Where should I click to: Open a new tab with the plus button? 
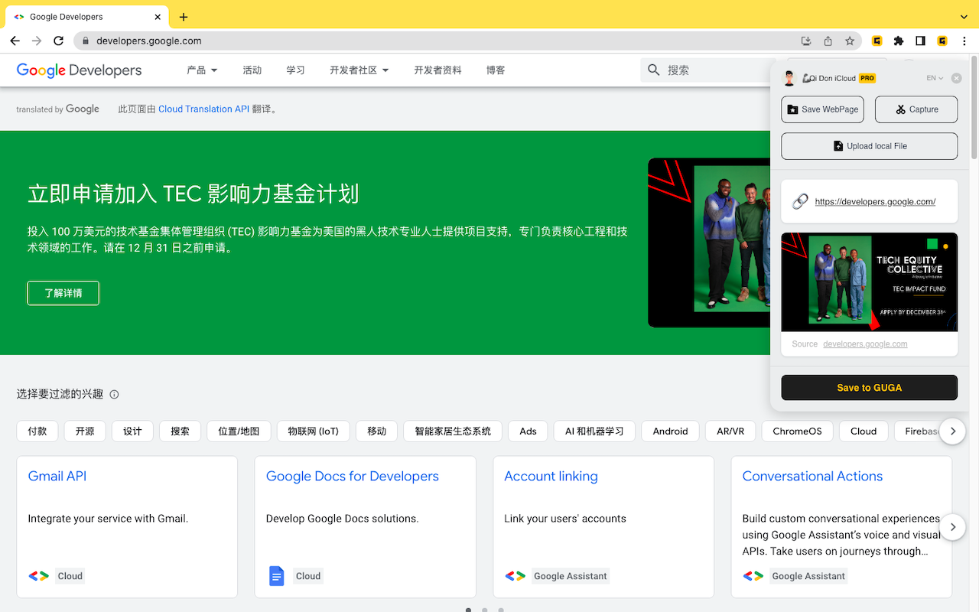click(184, 17)
